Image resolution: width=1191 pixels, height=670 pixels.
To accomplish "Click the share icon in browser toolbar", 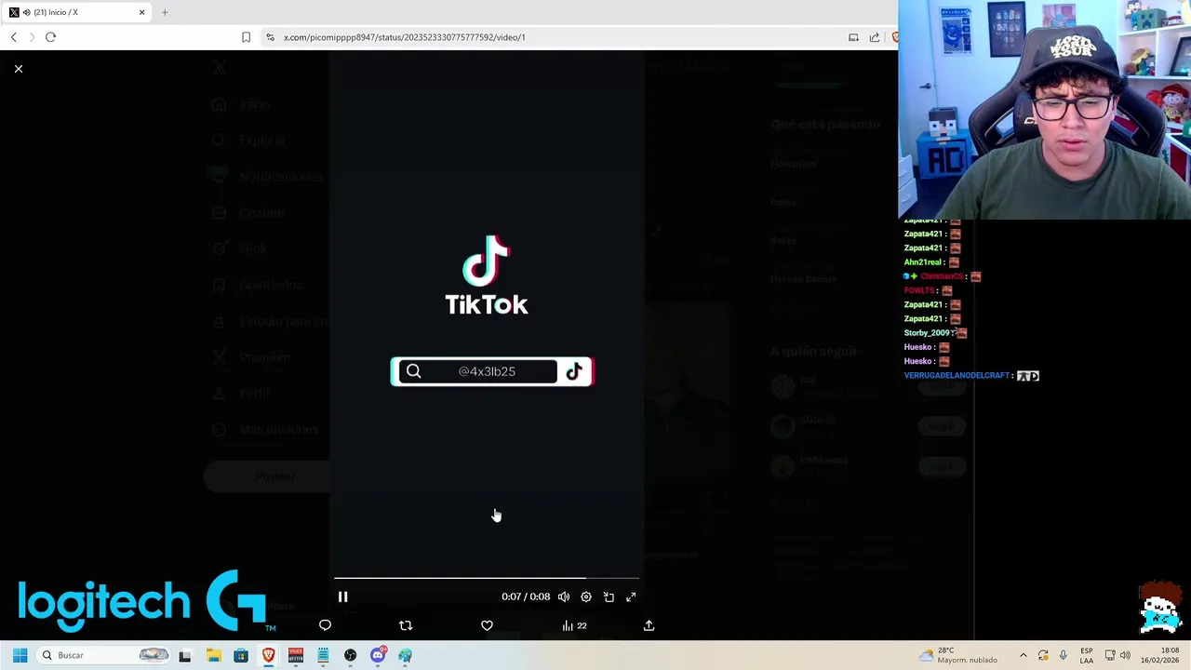I will [x=875, y=37].
